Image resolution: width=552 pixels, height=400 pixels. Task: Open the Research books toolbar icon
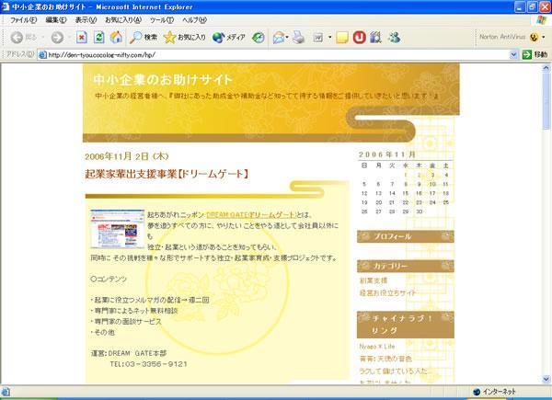click(375, 38)
